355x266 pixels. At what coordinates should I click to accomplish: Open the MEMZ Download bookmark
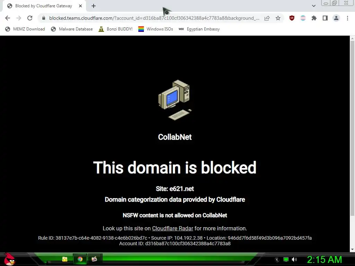pos(25,29)
